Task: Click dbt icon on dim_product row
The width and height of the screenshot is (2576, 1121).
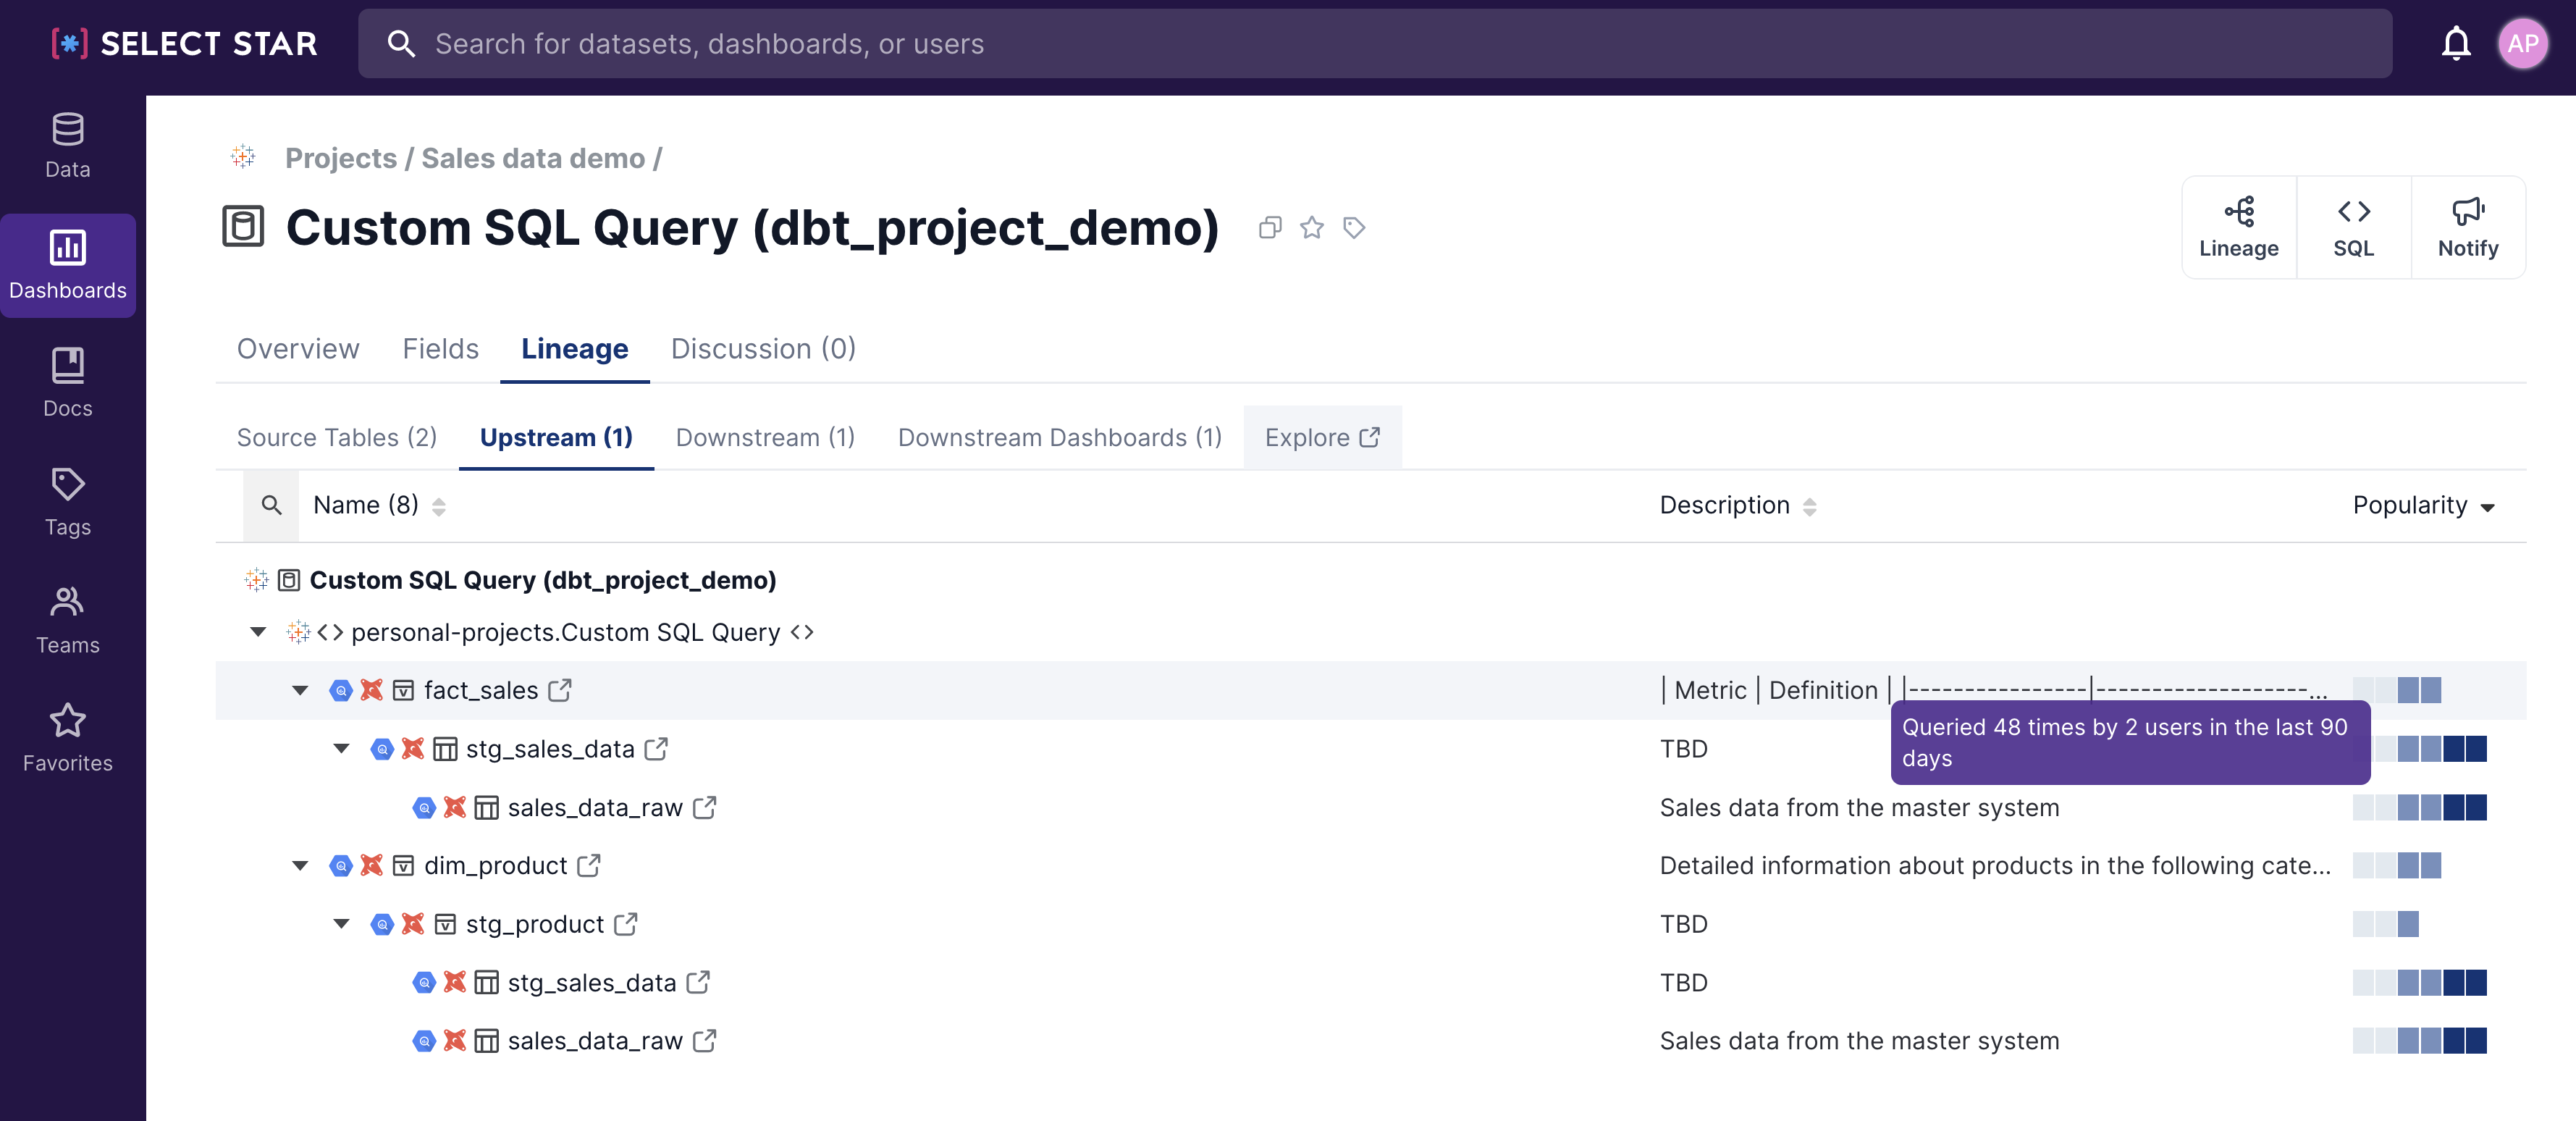Action: pyautogui.click(x=372, y=865)
